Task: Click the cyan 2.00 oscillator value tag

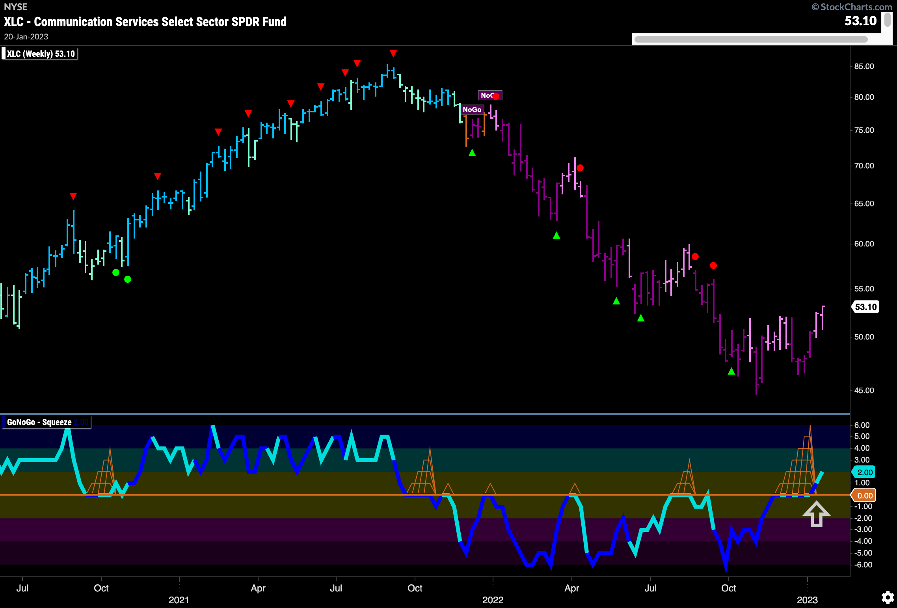Action: pyautogui.click(x=864, y=472)
